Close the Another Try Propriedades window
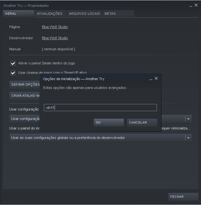 196,6
